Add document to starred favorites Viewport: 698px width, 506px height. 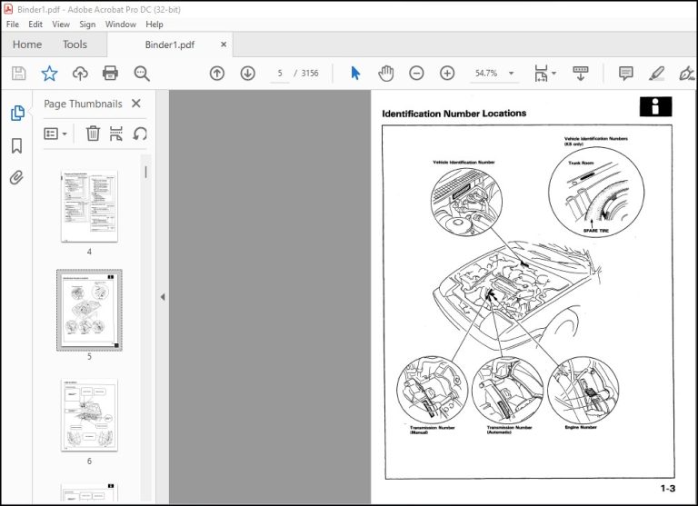49,73
